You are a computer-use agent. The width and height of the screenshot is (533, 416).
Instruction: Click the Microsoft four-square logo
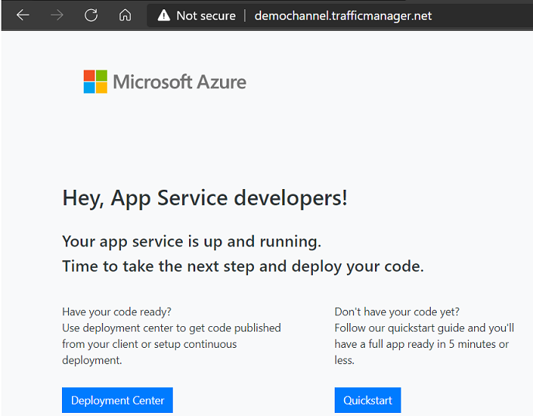tap(95, 81)
